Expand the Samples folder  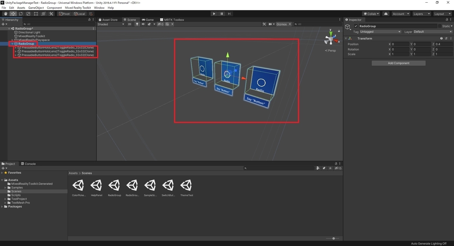tap(5, 188)
